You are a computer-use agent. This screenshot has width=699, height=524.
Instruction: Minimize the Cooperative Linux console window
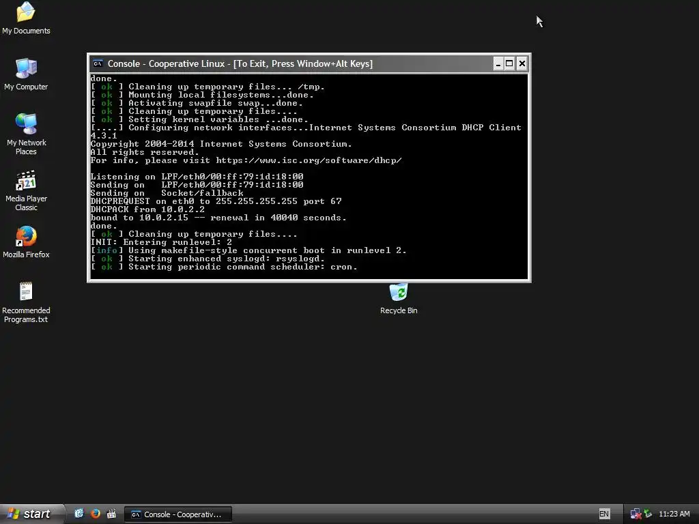498,63
